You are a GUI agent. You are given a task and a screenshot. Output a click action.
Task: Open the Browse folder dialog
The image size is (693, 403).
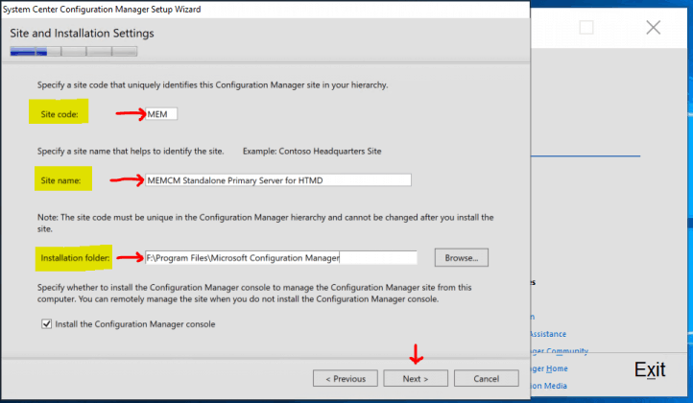[x=462, y=257]
